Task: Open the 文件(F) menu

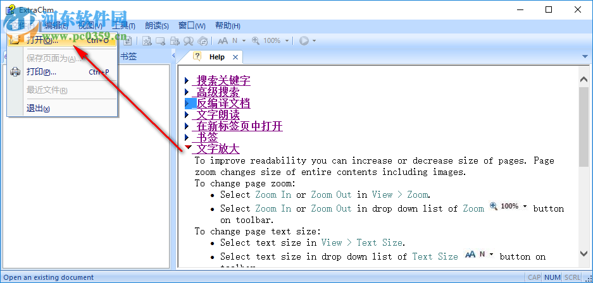Action: tap(22, 26)
